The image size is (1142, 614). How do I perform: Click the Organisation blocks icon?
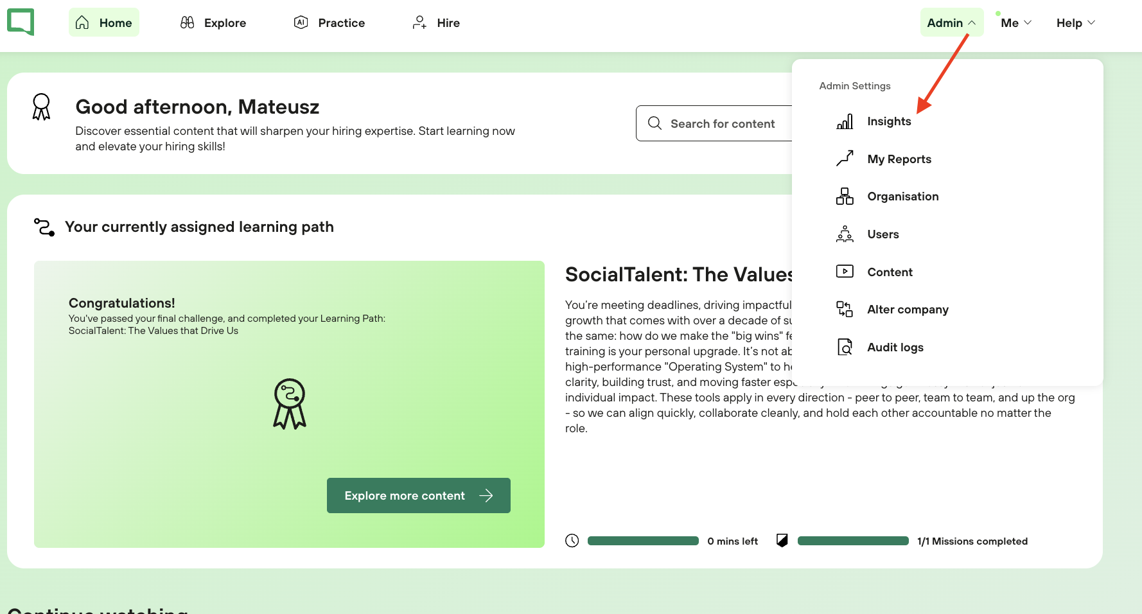(845, 197)
